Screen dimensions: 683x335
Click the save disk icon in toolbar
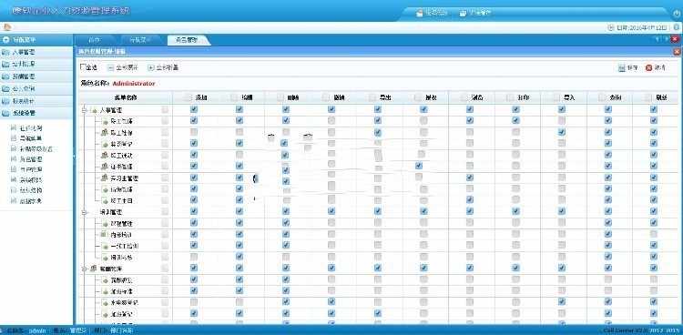click(622, 68)
